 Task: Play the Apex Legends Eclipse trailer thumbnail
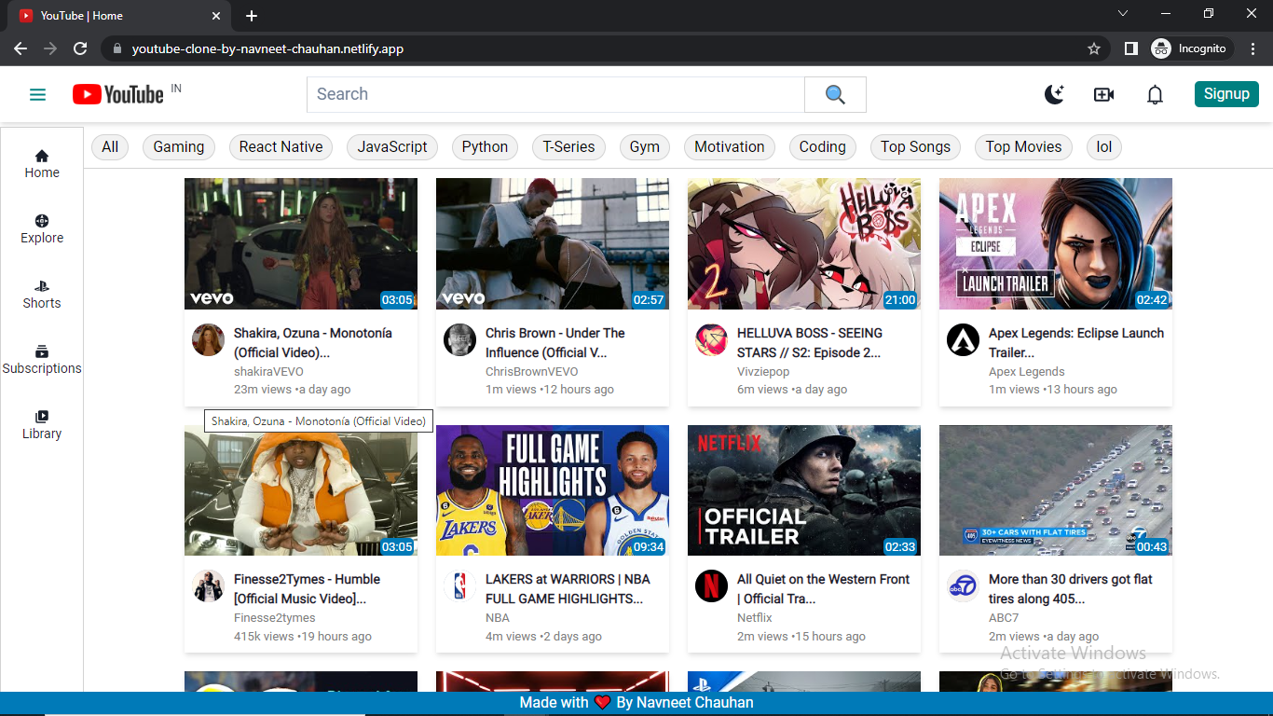click(x=1055, y=243)
